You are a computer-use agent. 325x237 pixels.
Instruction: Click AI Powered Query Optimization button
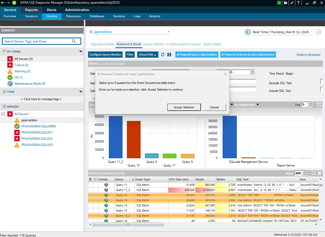(x=197, y=55)
